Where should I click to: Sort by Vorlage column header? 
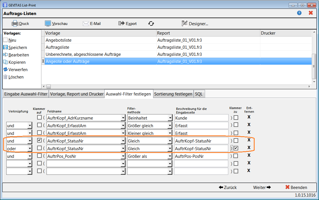pyautogui.click(x=100, y=33)
